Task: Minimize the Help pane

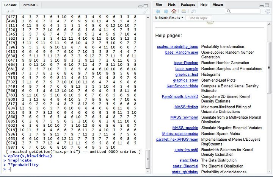Action: pyautogui.click(x=262, y=6)
